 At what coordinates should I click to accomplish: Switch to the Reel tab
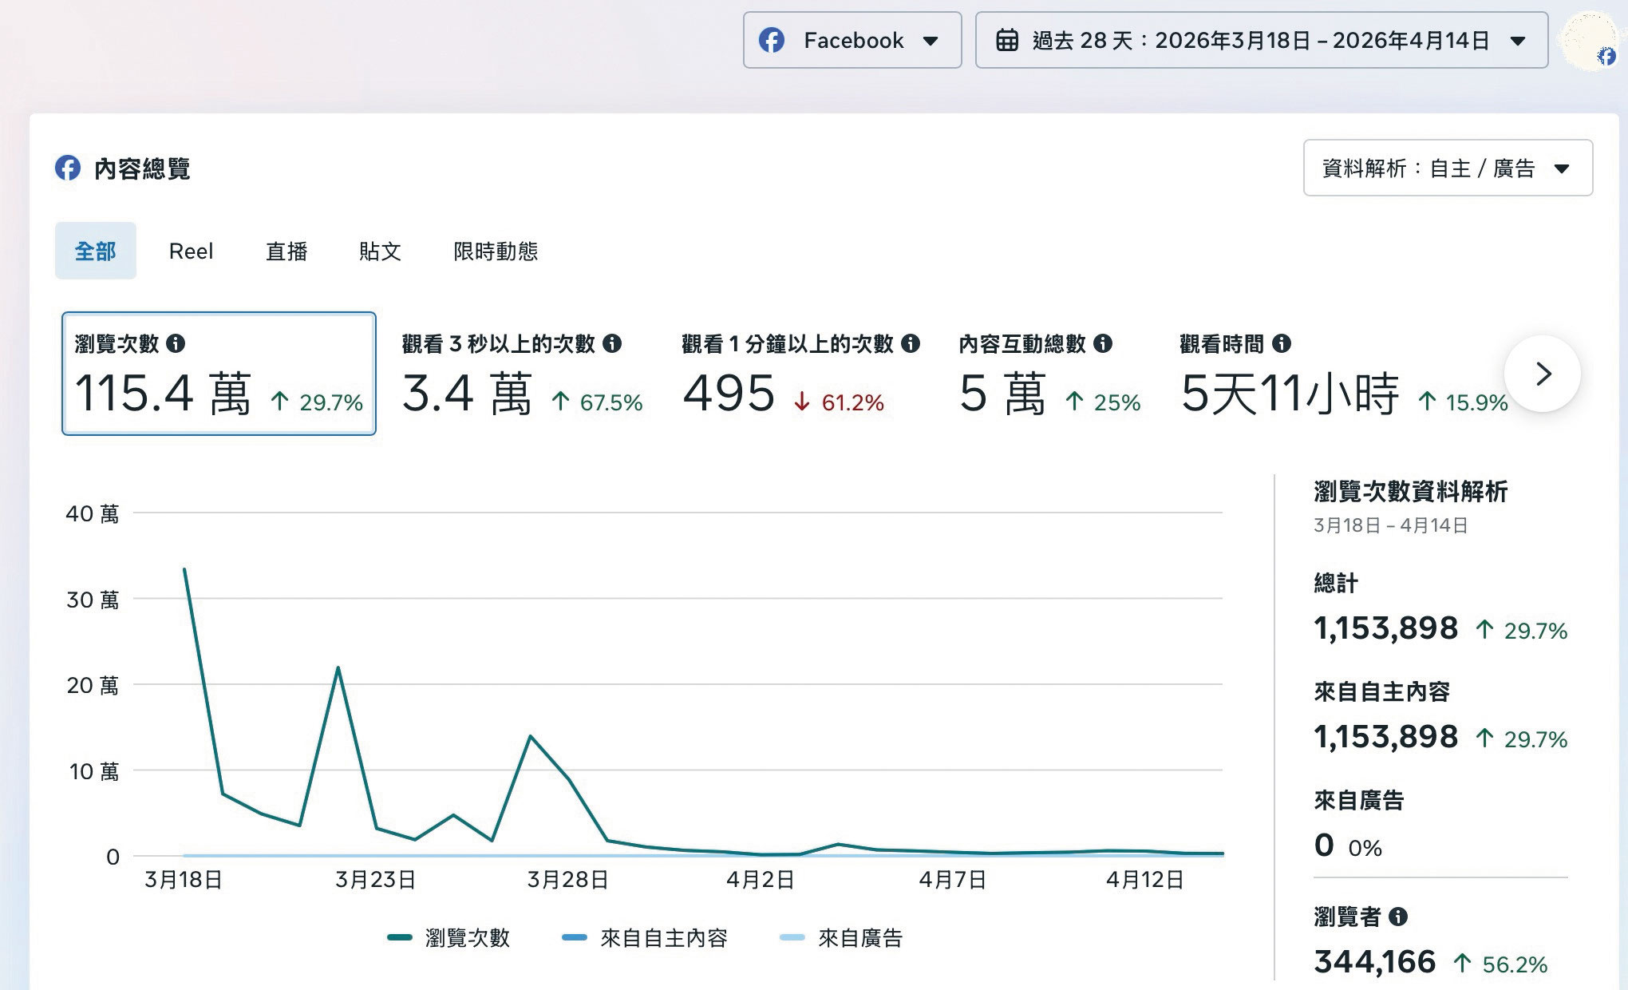tap(191, 251)
